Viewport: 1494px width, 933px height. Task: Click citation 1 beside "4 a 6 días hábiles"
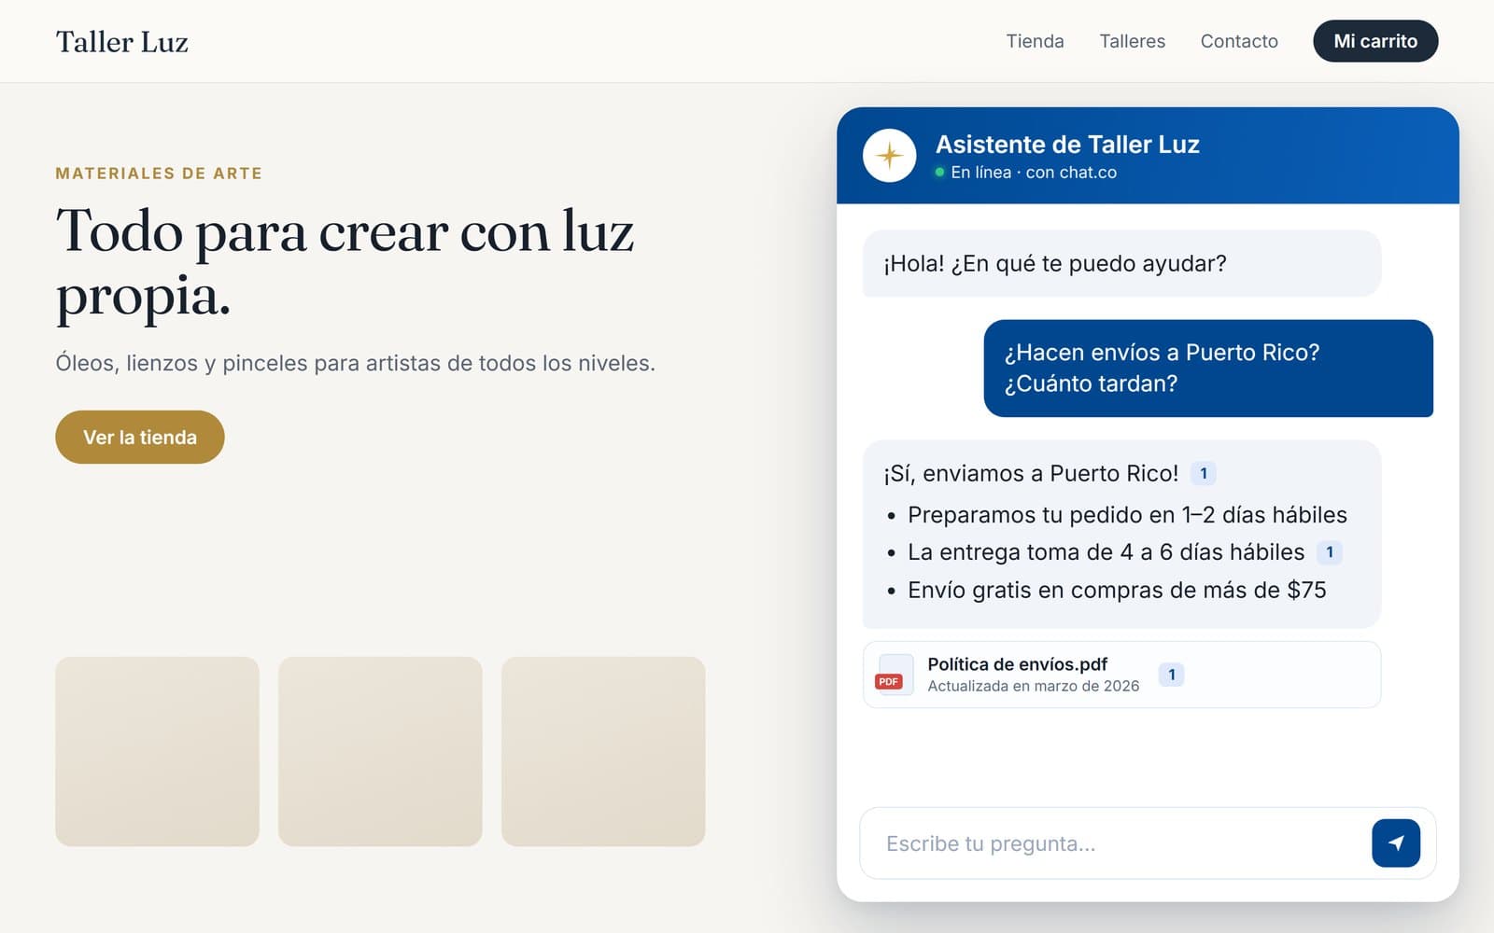pos(1329,551)
